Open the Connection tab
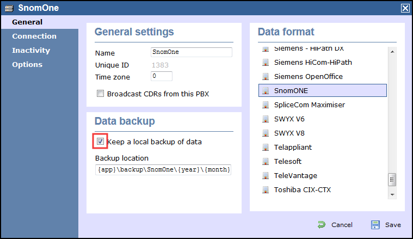Screen dimensions: 413x239 (x=34, y=36)
